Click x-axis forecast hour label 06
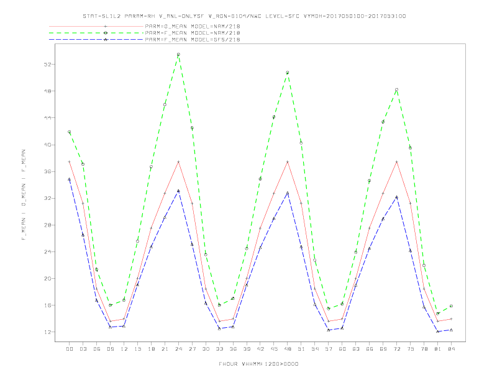 point(97,349)
